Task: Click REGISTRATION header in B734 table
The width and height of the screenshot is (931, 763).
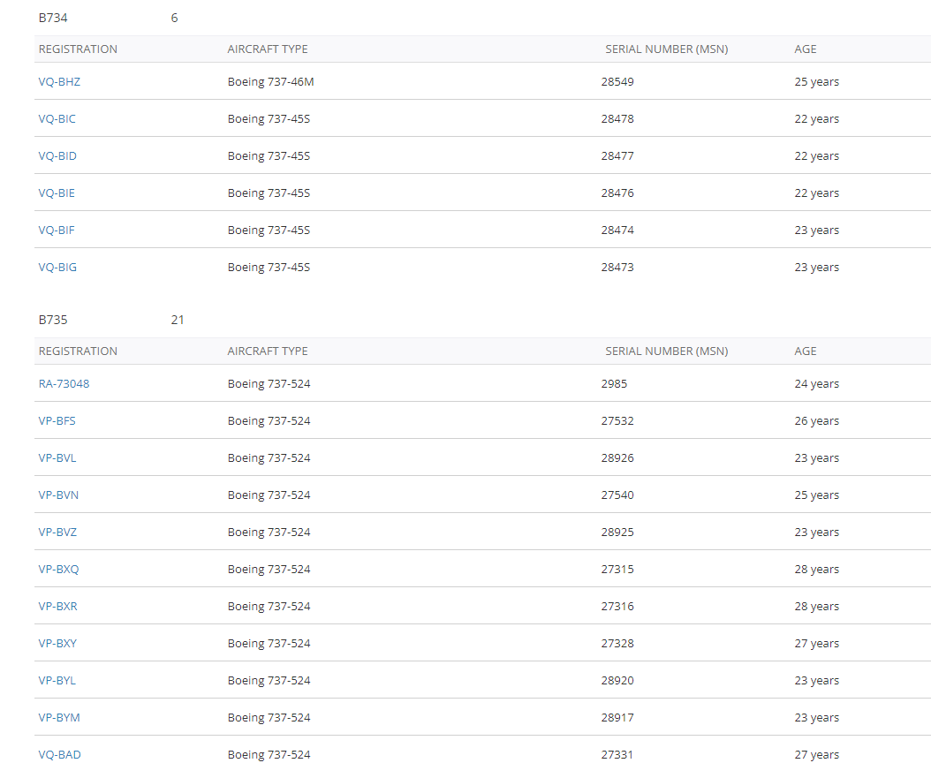Action: (78, 49)
